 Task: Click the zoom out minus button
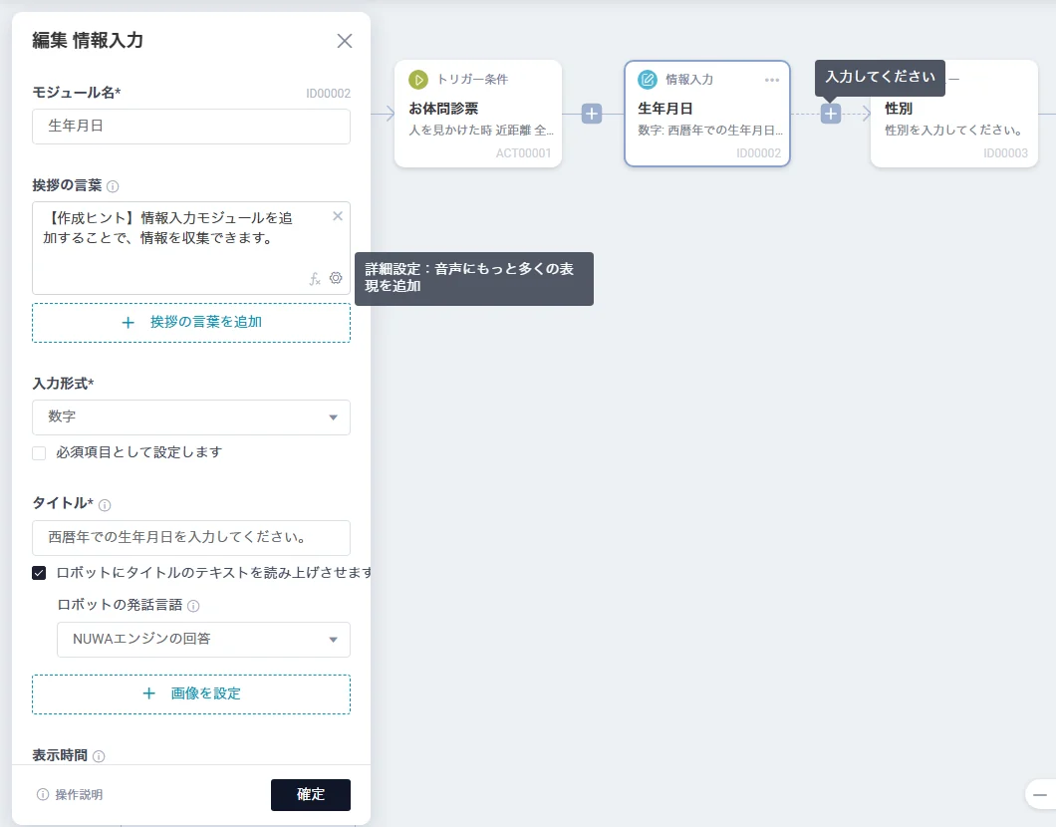pos(1040,795)
